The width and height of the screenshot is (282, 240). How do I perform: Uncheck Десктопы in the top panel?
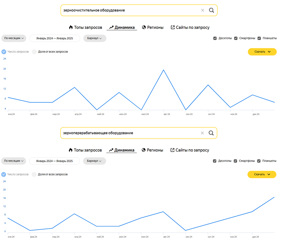pos(215,38)
